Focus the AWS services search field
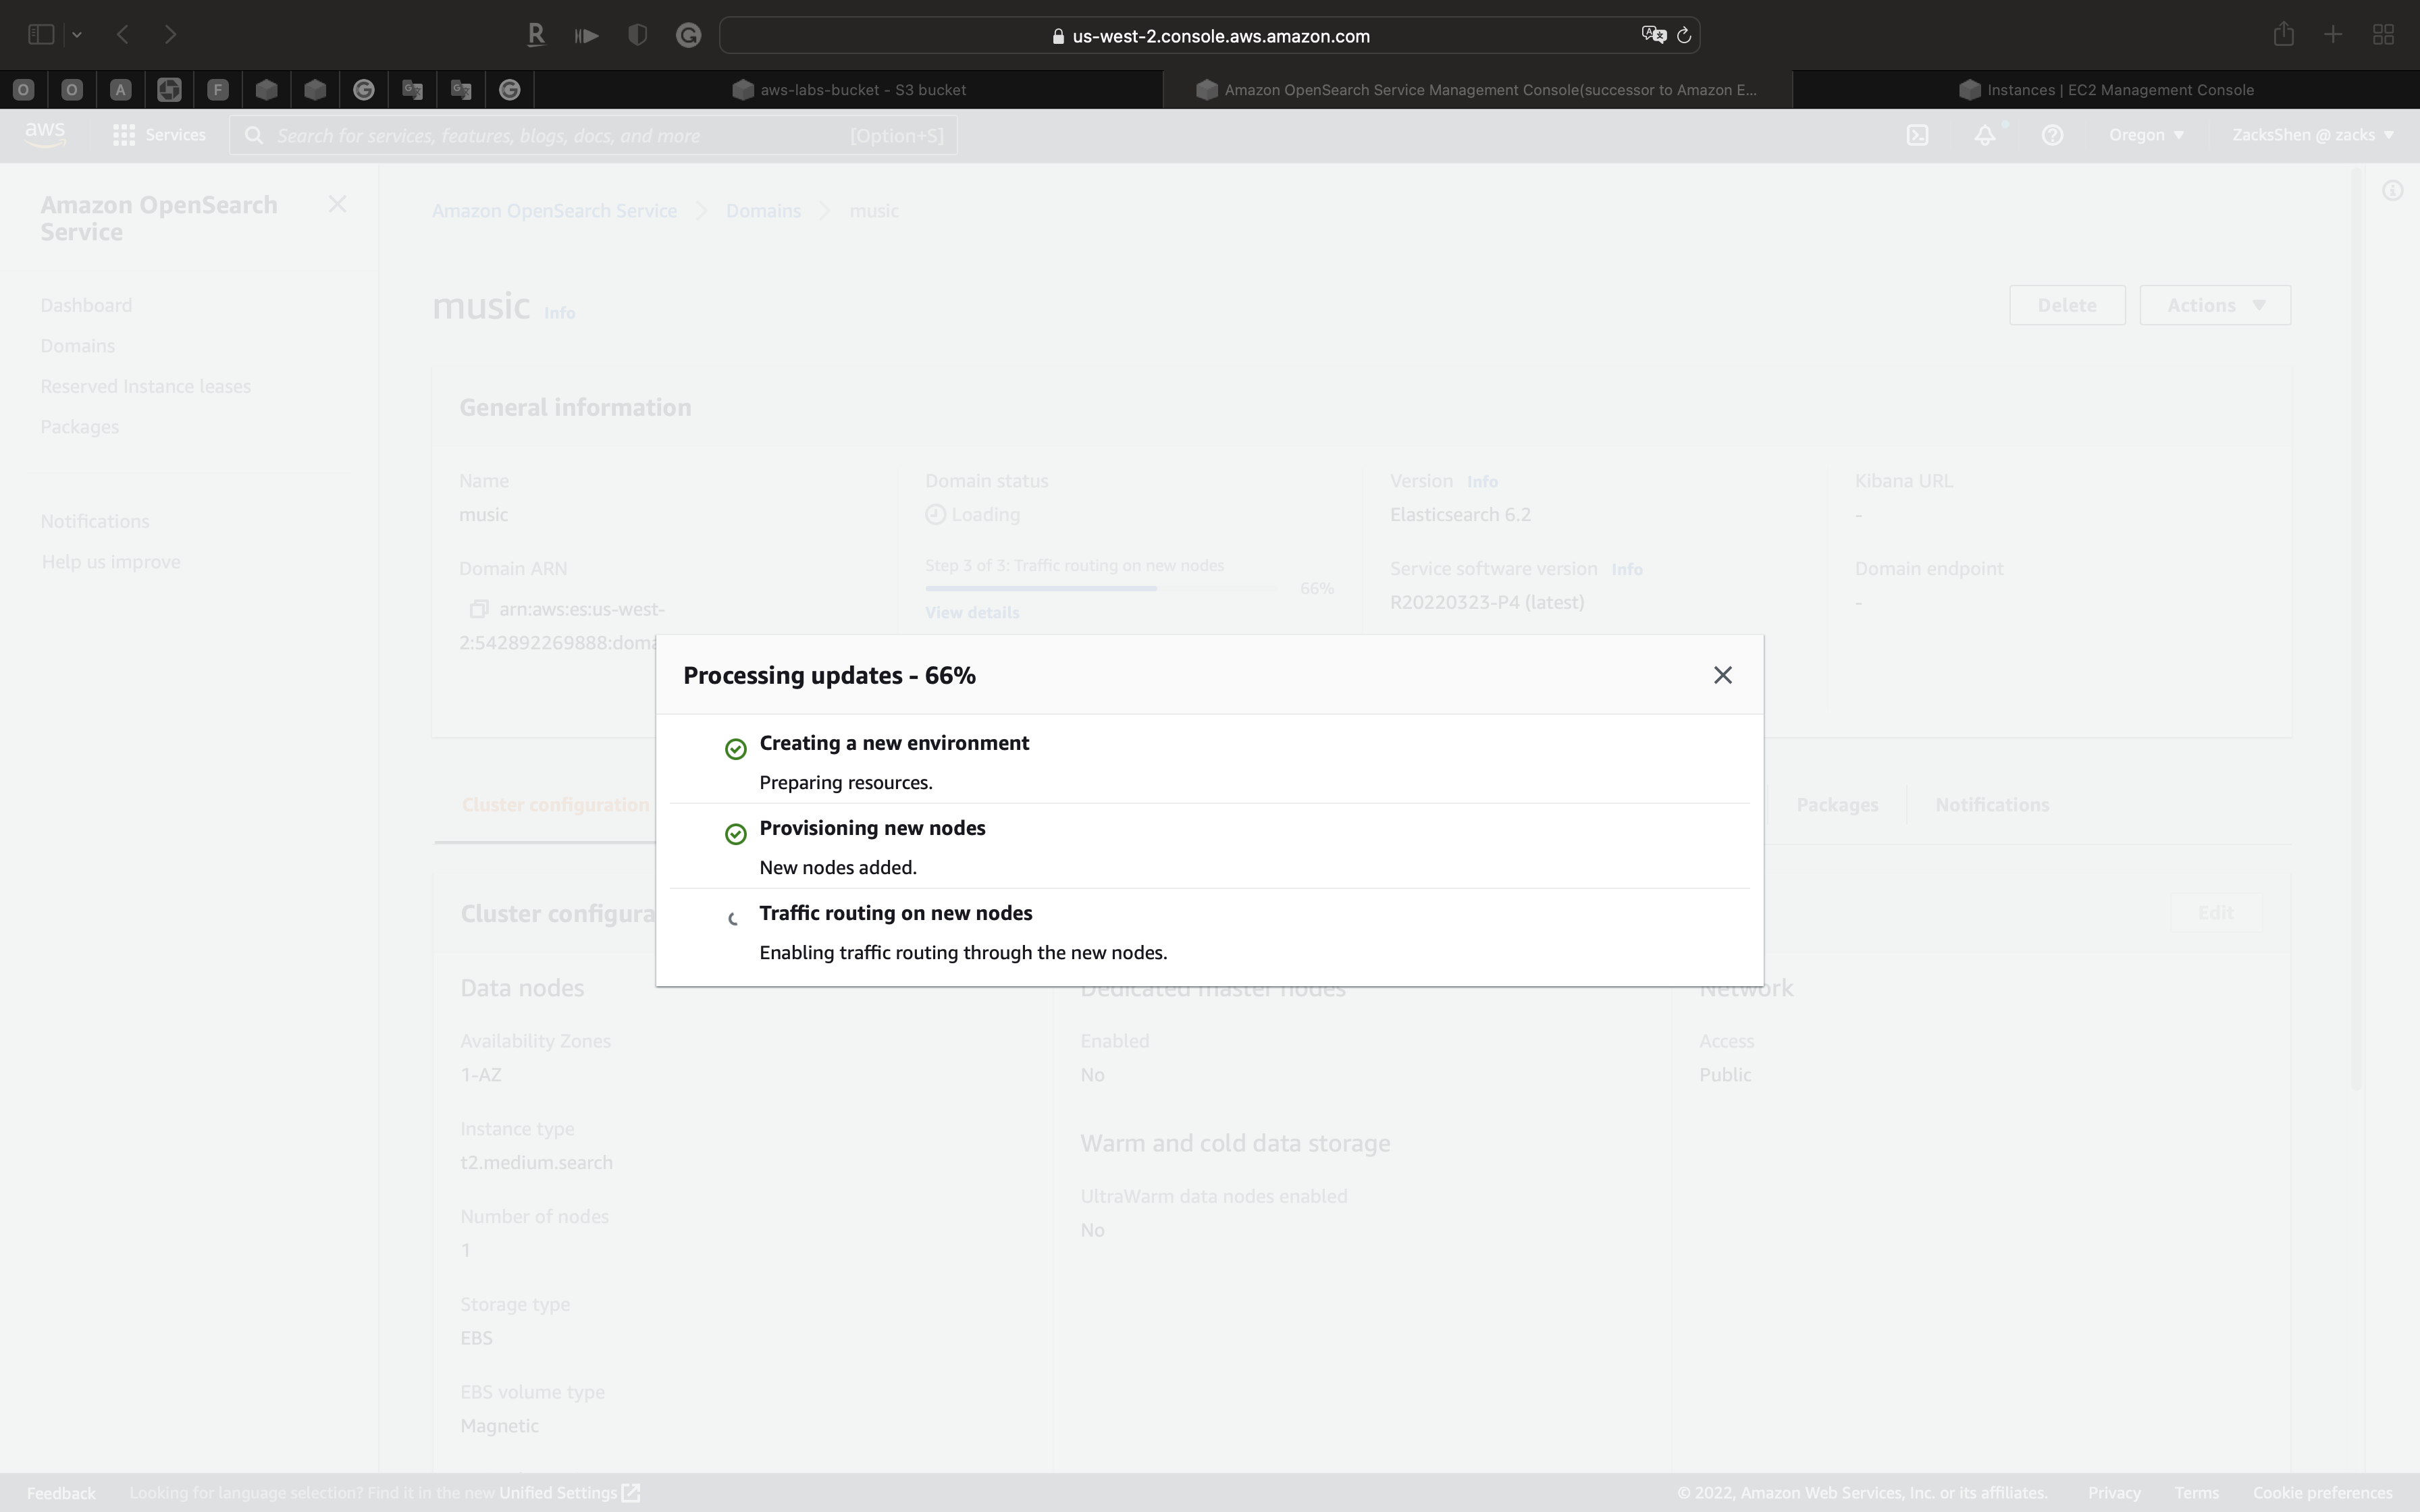This screenshot has height=1512, width=2420. click(560, 136)
